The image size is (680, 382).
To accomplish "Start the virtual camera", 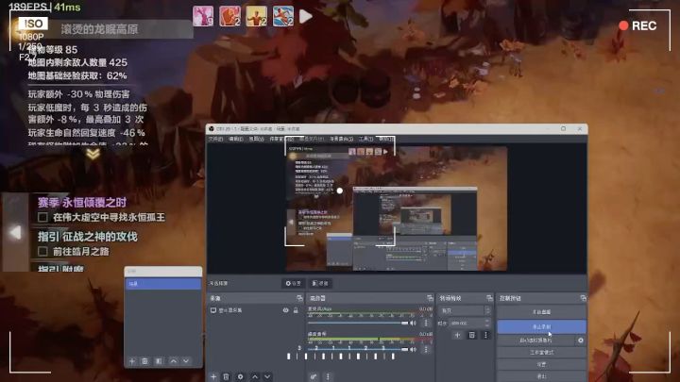I will point(536,340).
